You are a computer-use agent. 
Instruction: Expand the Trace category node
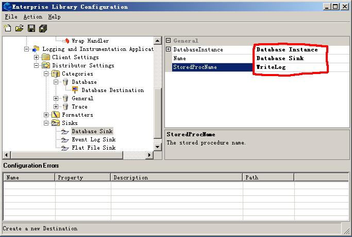(x=56, y=106)
